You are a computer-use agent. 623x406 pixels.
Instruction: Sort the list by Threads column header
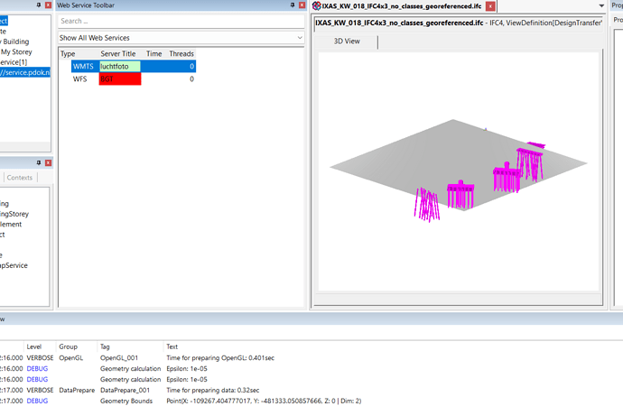click(181, 54)
